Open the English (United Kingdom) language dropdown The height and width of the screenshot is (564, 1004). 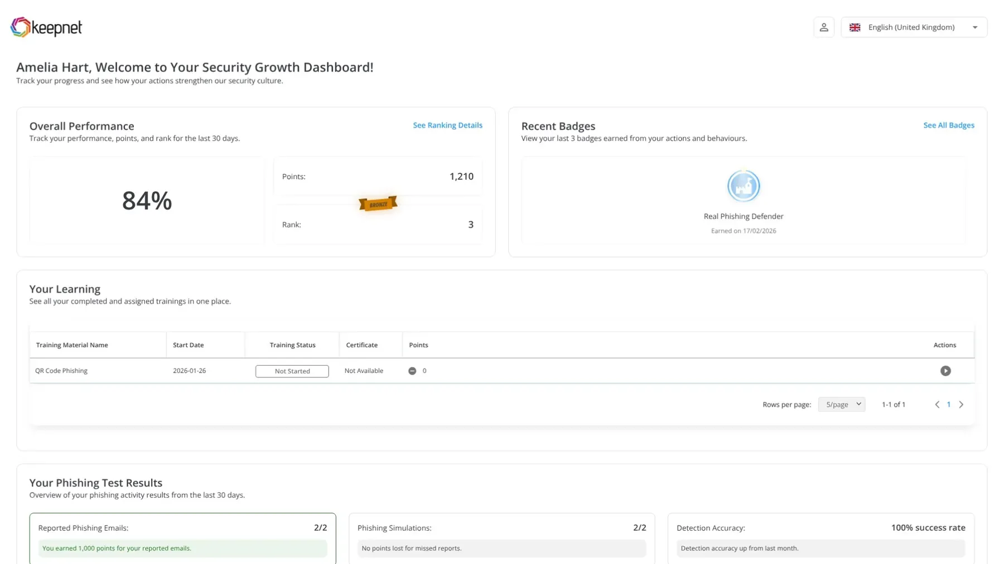(914, 27)
